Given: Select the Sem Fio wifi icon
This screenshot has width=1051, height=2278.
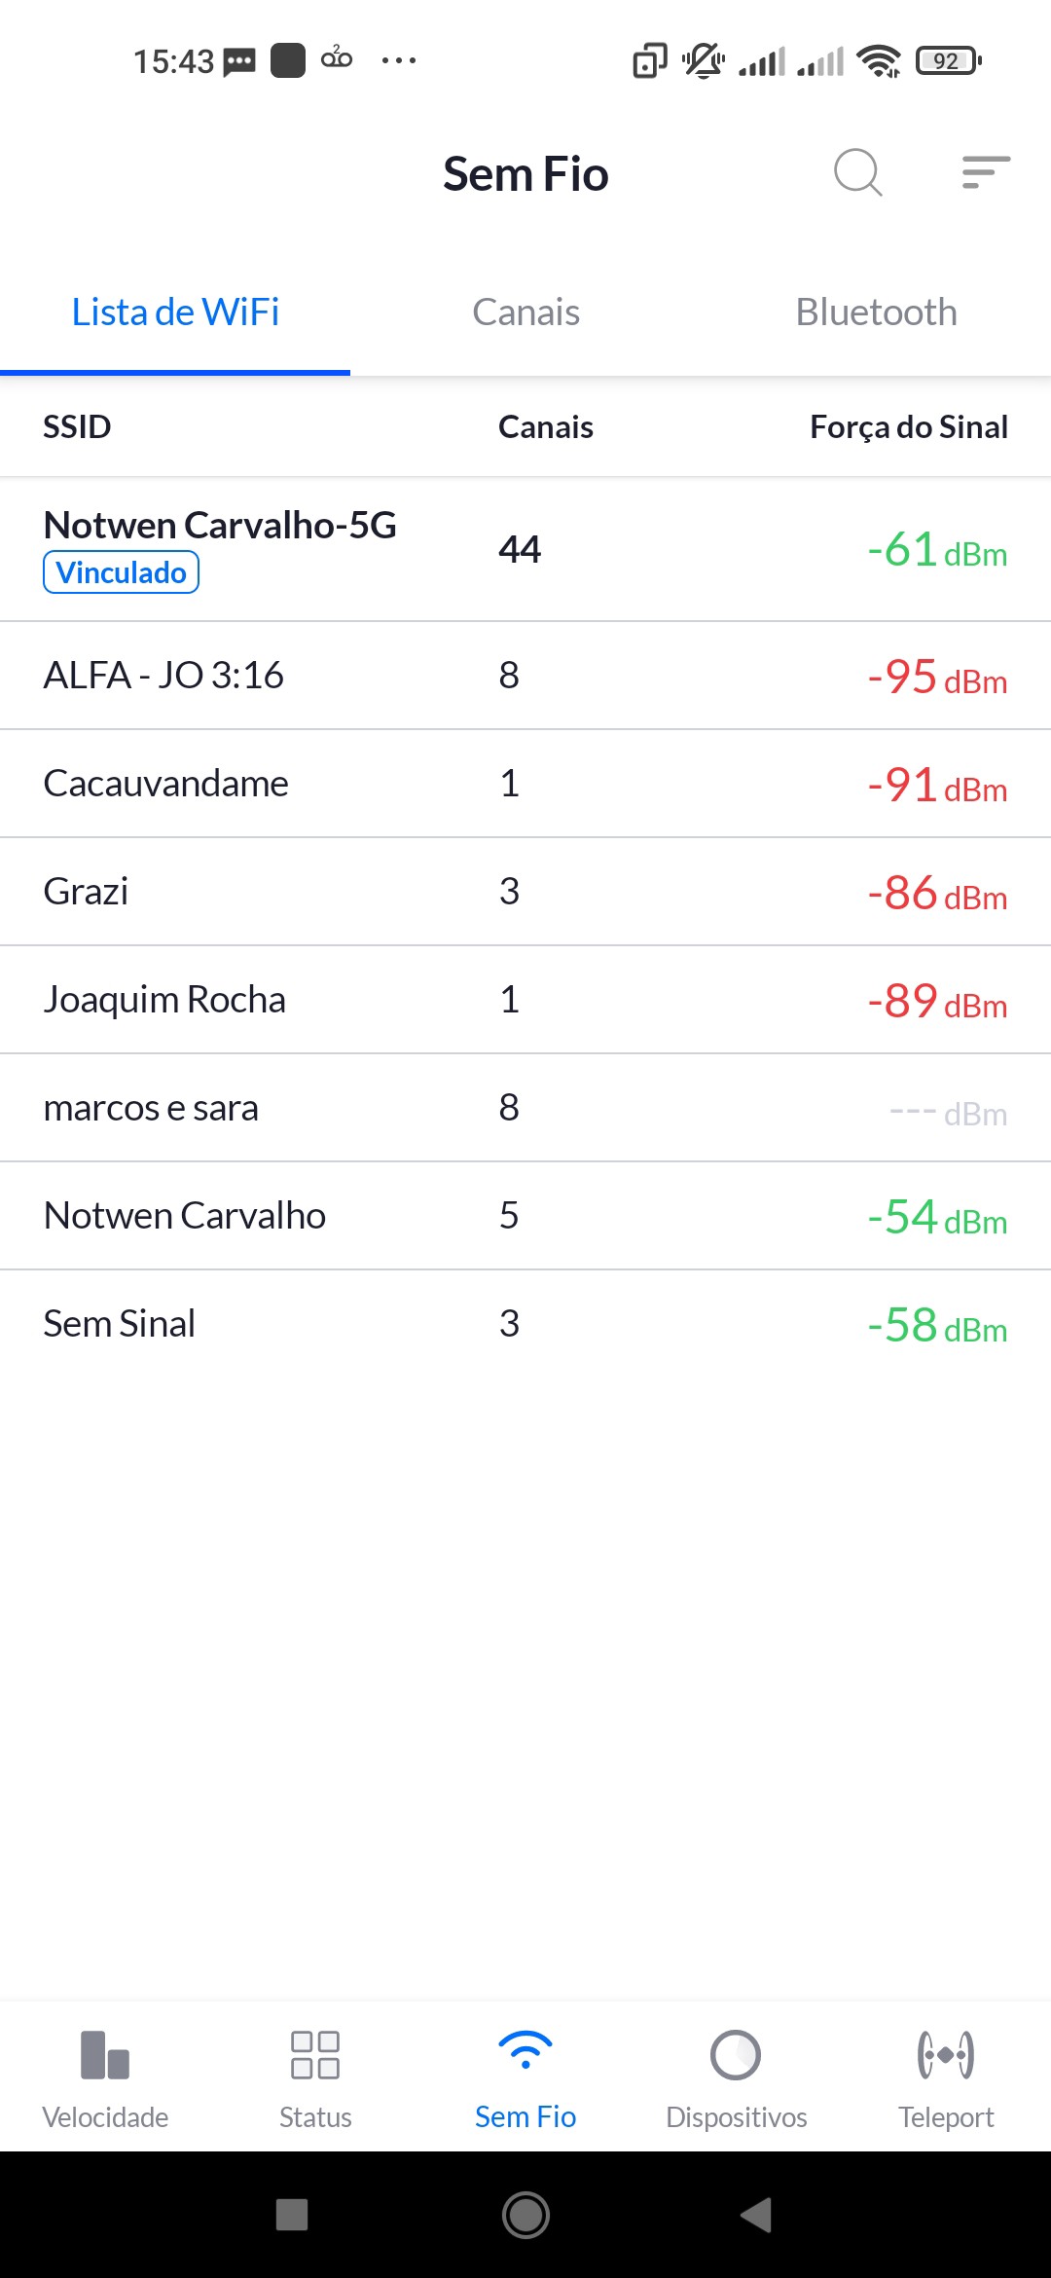Looking at the screenshot, I should pyautogui.click(x=525, y=2052).
